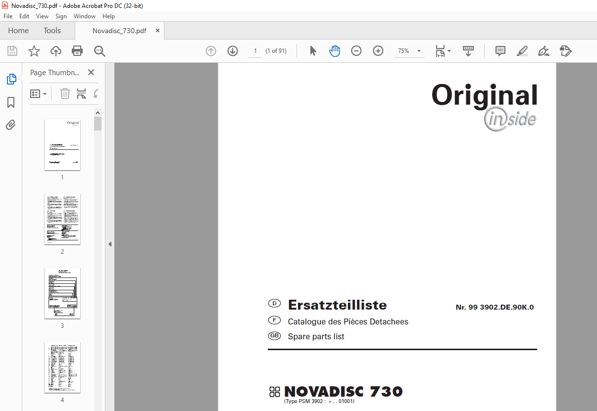Click the 'Page Thumbn...' panel title
Image resolution: width=597 pixels, height=411 pixels.
tap(54, 72)
